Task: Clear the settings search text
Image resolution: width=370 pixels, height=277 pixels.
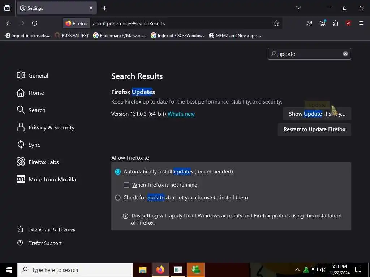Action: [x=345, y=54]
